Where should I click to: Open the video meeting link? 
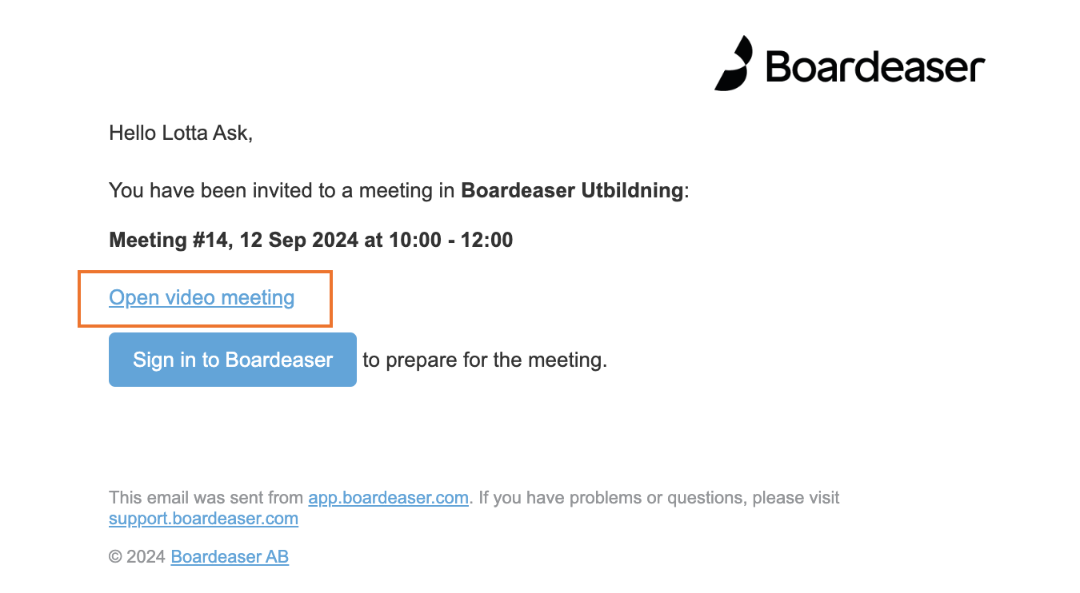[x=202, y=298]
